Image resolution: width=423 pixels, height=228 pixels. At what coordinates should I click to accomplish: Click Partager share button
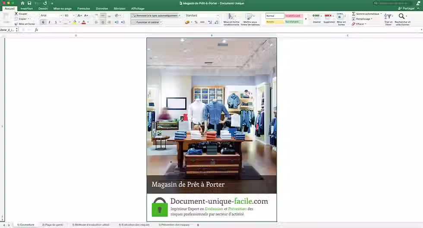[406, 8]
